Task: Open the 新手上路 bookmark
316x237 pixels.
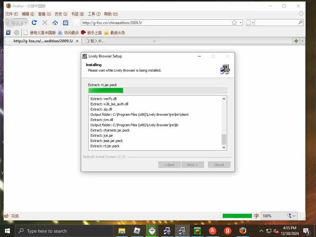Action: tap(91, 33)
